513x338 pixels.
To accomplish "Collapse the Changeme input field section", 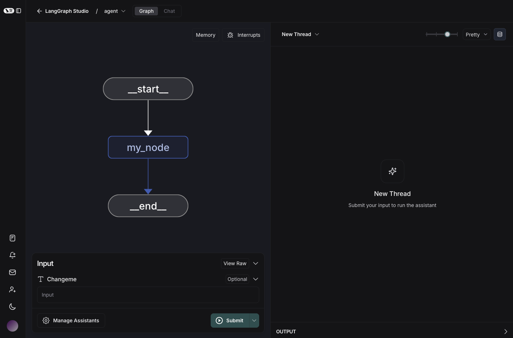I will (255, 279).
